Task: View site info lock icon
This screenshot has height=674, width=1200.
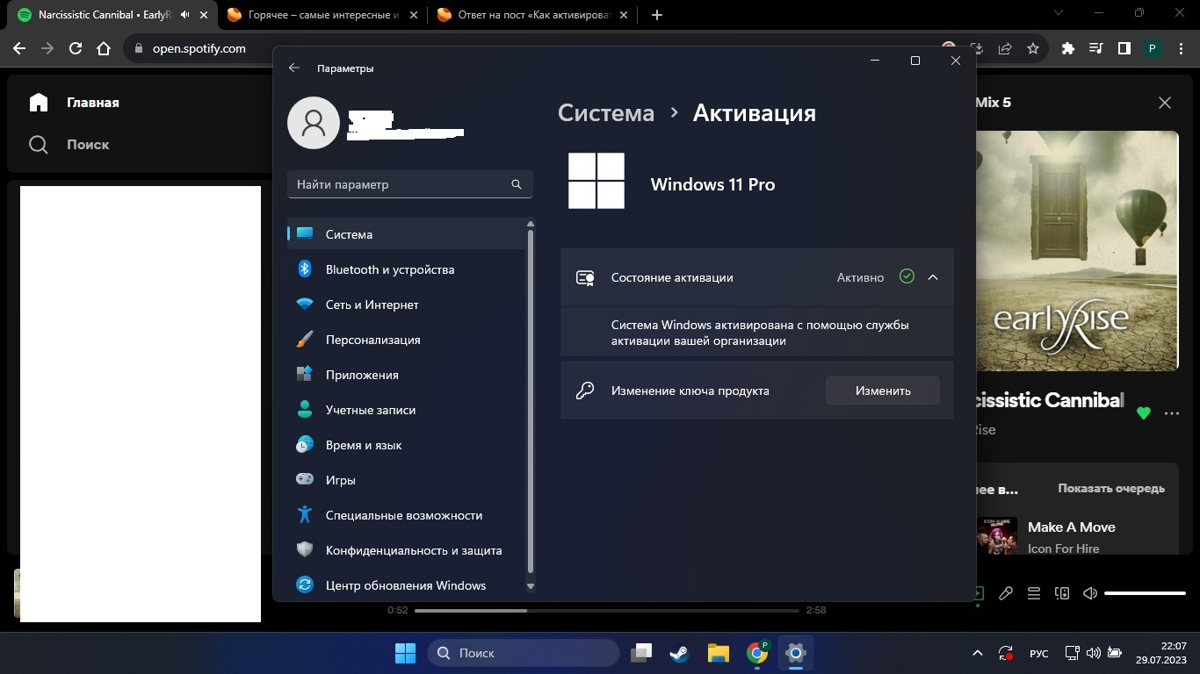Action: click(138, 49)
